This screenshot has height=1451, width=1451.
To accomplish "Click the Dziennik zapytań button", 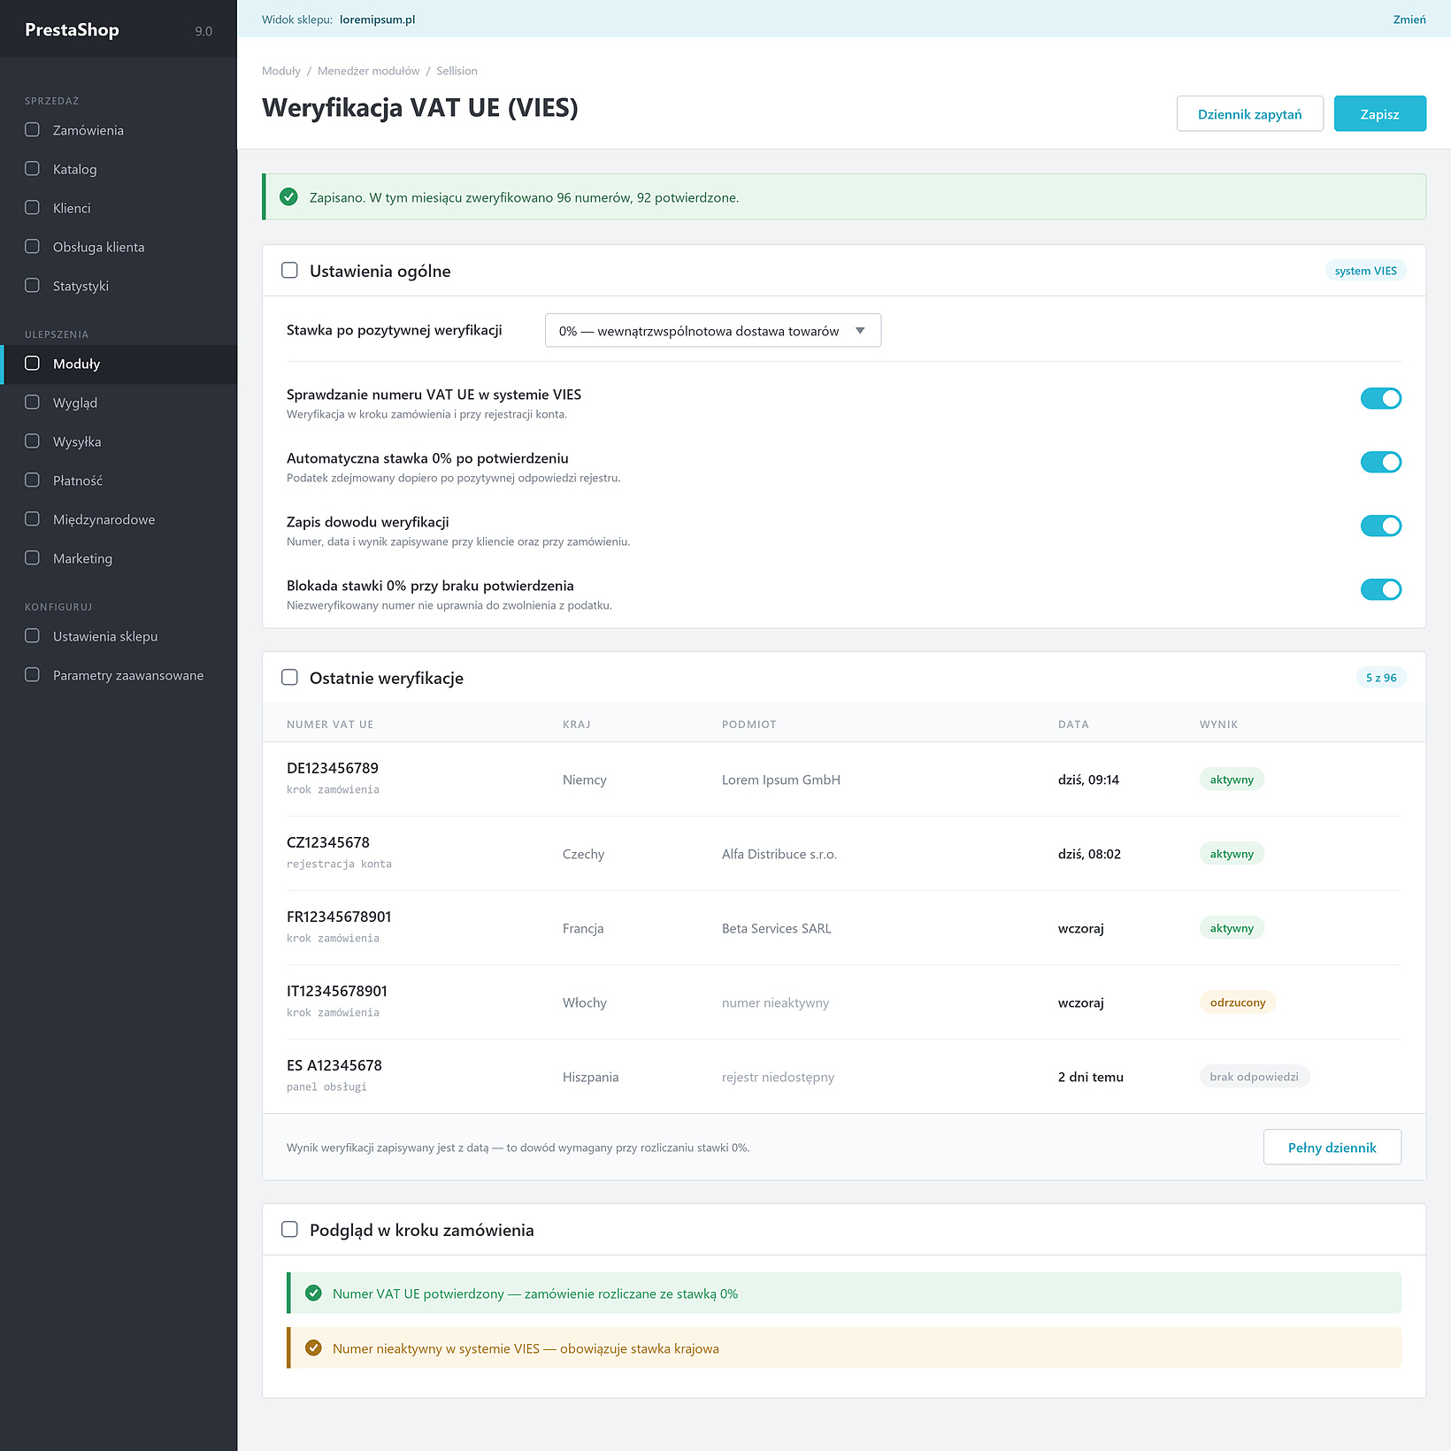I will [1249, 114].
